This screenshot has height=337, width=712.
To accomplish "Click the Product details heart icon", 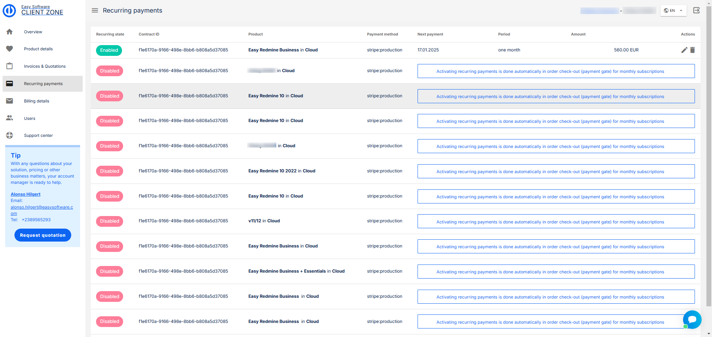I will point(10,49).
